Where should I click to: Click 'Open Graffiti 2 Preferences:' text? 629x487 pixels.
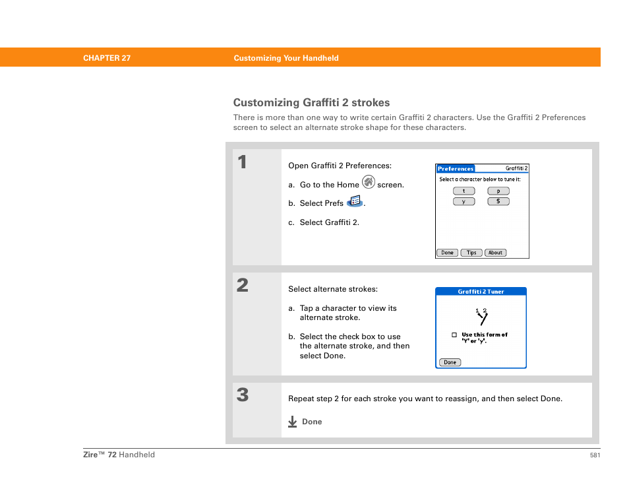point(340,166)
